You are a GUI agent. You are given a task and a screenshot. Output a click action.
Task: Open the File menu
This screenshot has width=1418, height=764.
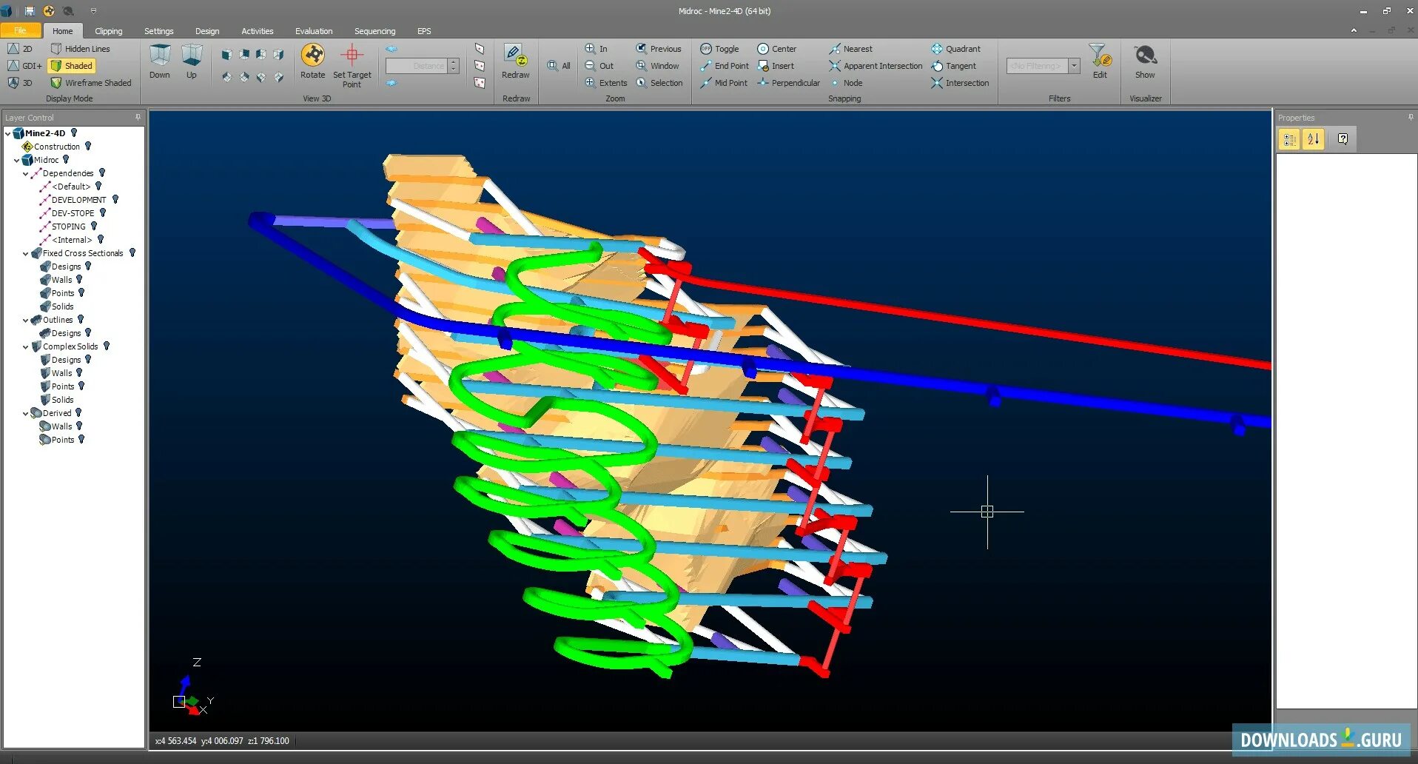[20, 31]
